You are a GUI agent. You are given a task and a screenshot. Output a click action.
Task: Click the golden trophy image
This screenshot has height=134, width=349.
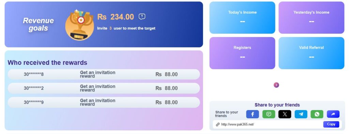pyautogui.click(x=79, y=25)
